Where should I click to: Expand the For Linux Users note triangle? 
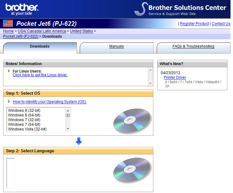(x=9, y=71)
